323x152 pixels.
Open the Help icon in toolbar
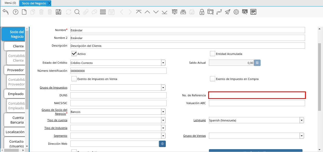click(x=16, y=12)
